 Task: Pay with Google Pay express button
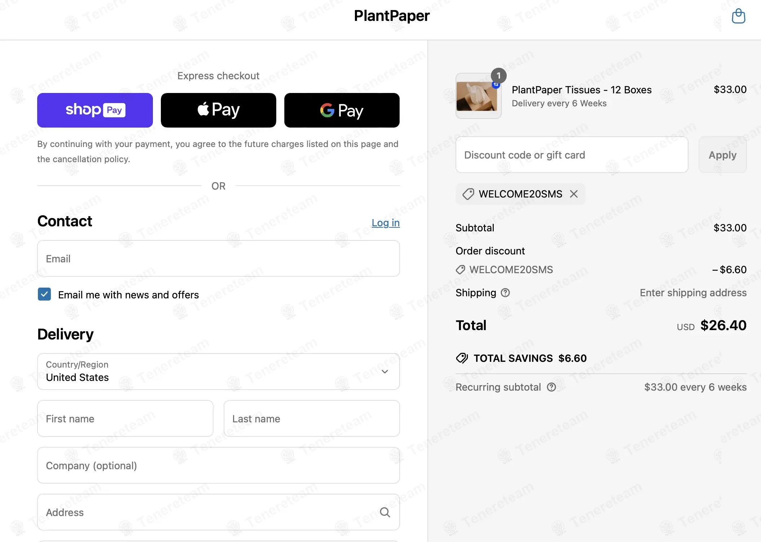(342, 110)
